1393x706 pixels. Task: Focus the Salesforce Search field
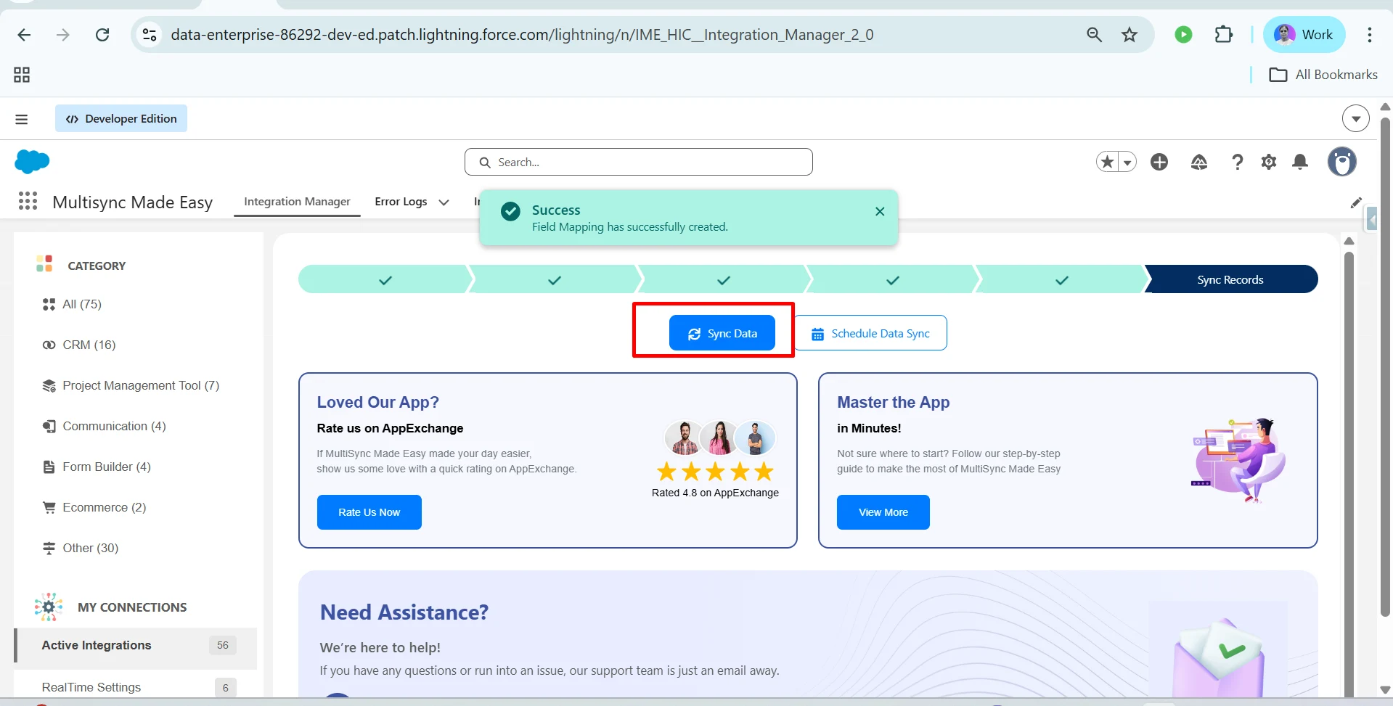(x=639, y=162)
